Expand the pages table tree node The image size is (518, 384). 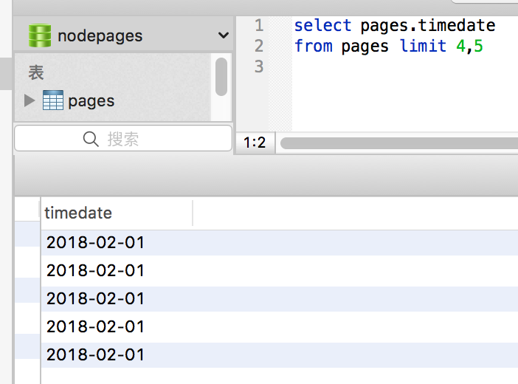(x=30, y=100)
